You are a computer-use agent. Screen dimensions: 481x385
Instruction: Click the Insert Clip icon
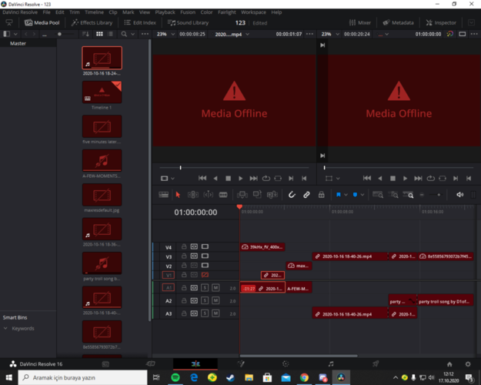[242, 195]
